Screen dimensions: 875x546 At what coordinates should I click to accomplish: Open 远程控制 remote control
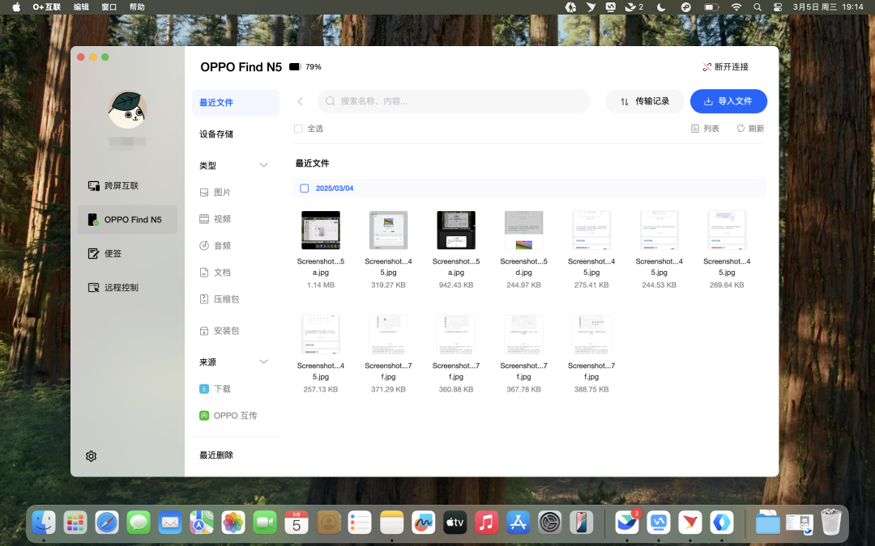[121, 287]
